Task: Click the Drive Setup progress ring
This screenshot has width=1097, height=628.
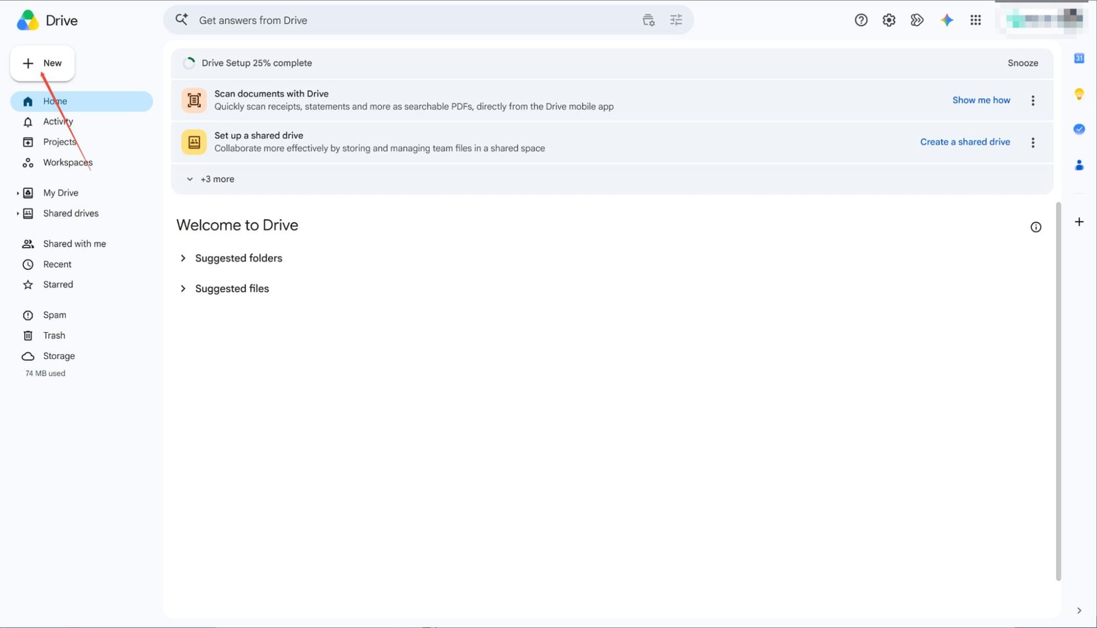Action: click(x=189, y=63)
